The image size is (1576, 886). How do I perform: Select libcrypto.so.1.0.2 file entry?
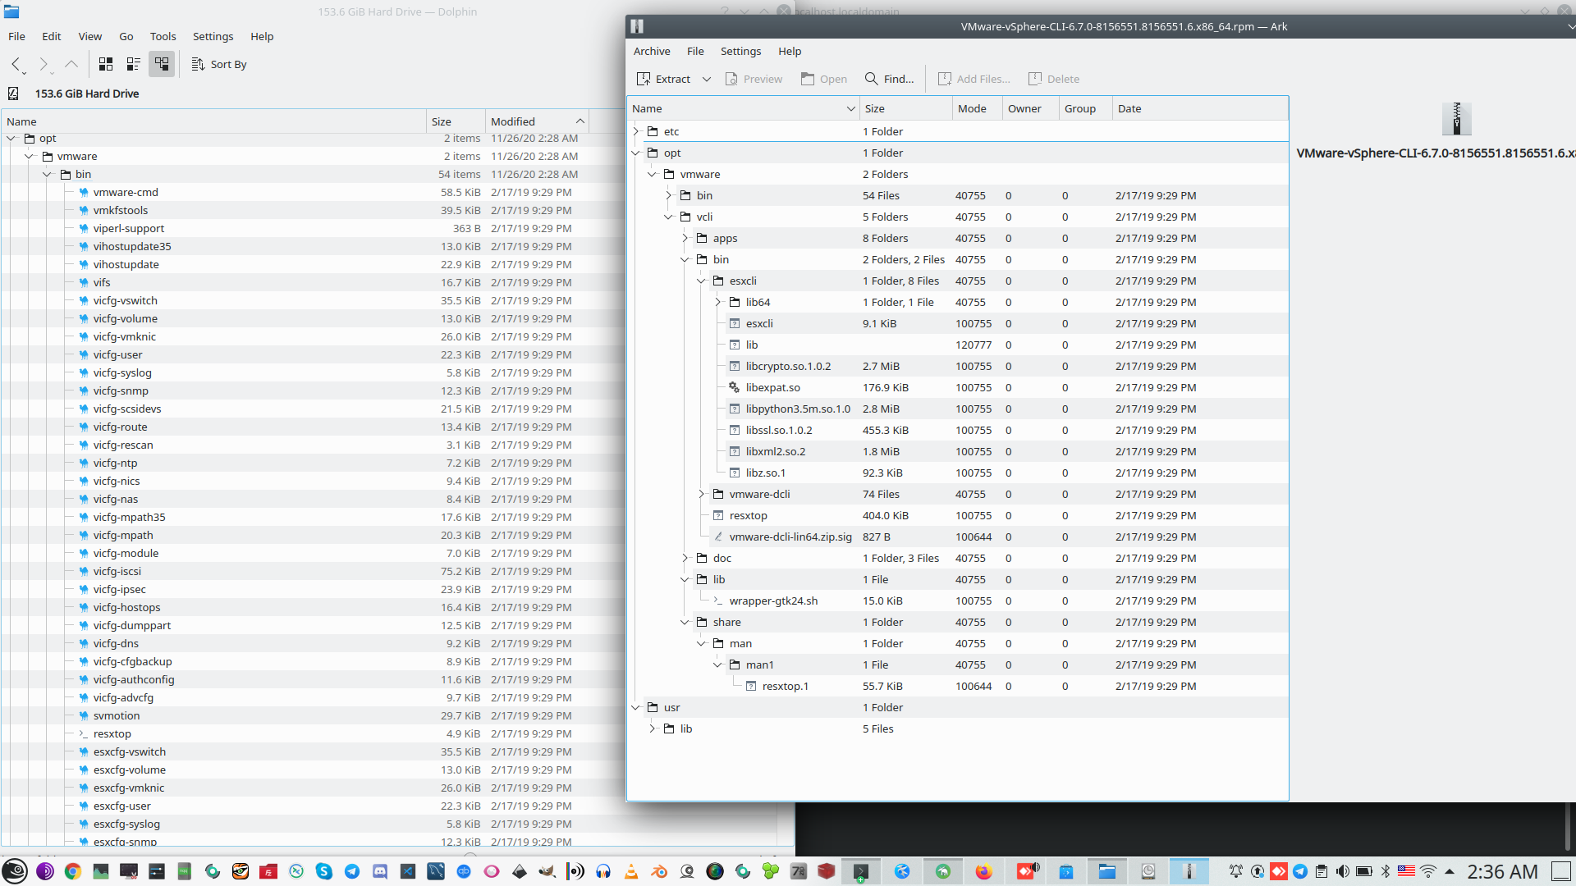[x=788, y=366]
